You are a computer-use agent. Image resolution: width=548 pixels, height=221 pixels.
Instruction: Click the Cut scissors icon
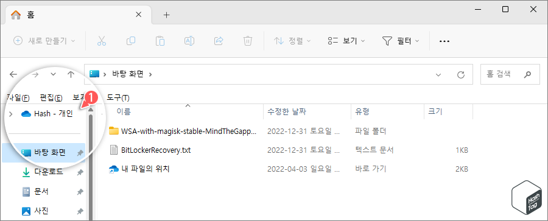pyautogui.click(x=102, y=41)
